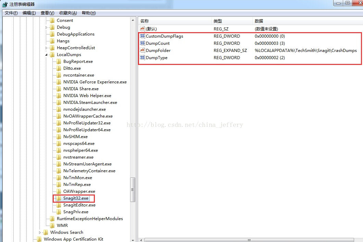
Task: Click the folder icon for Snagit32.exe
Action: tap(59, 198)
